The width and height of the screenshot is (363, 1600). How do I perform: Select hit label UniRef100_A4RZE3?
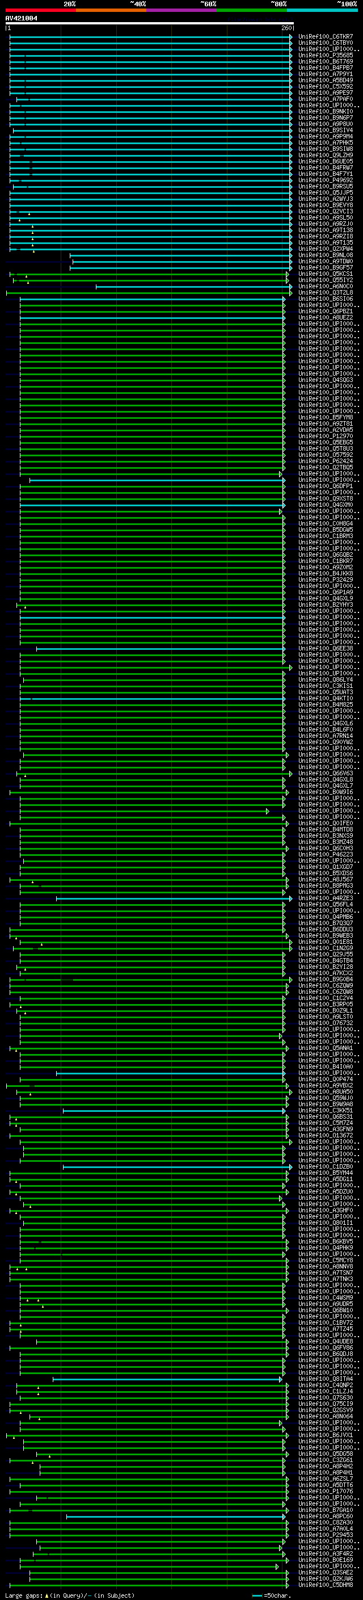(x=326, y=898)
